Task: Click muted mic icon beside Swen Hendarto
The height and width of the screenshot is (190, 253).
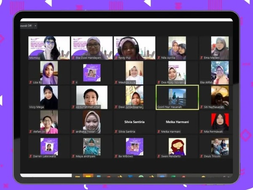Action: (159, 156)
